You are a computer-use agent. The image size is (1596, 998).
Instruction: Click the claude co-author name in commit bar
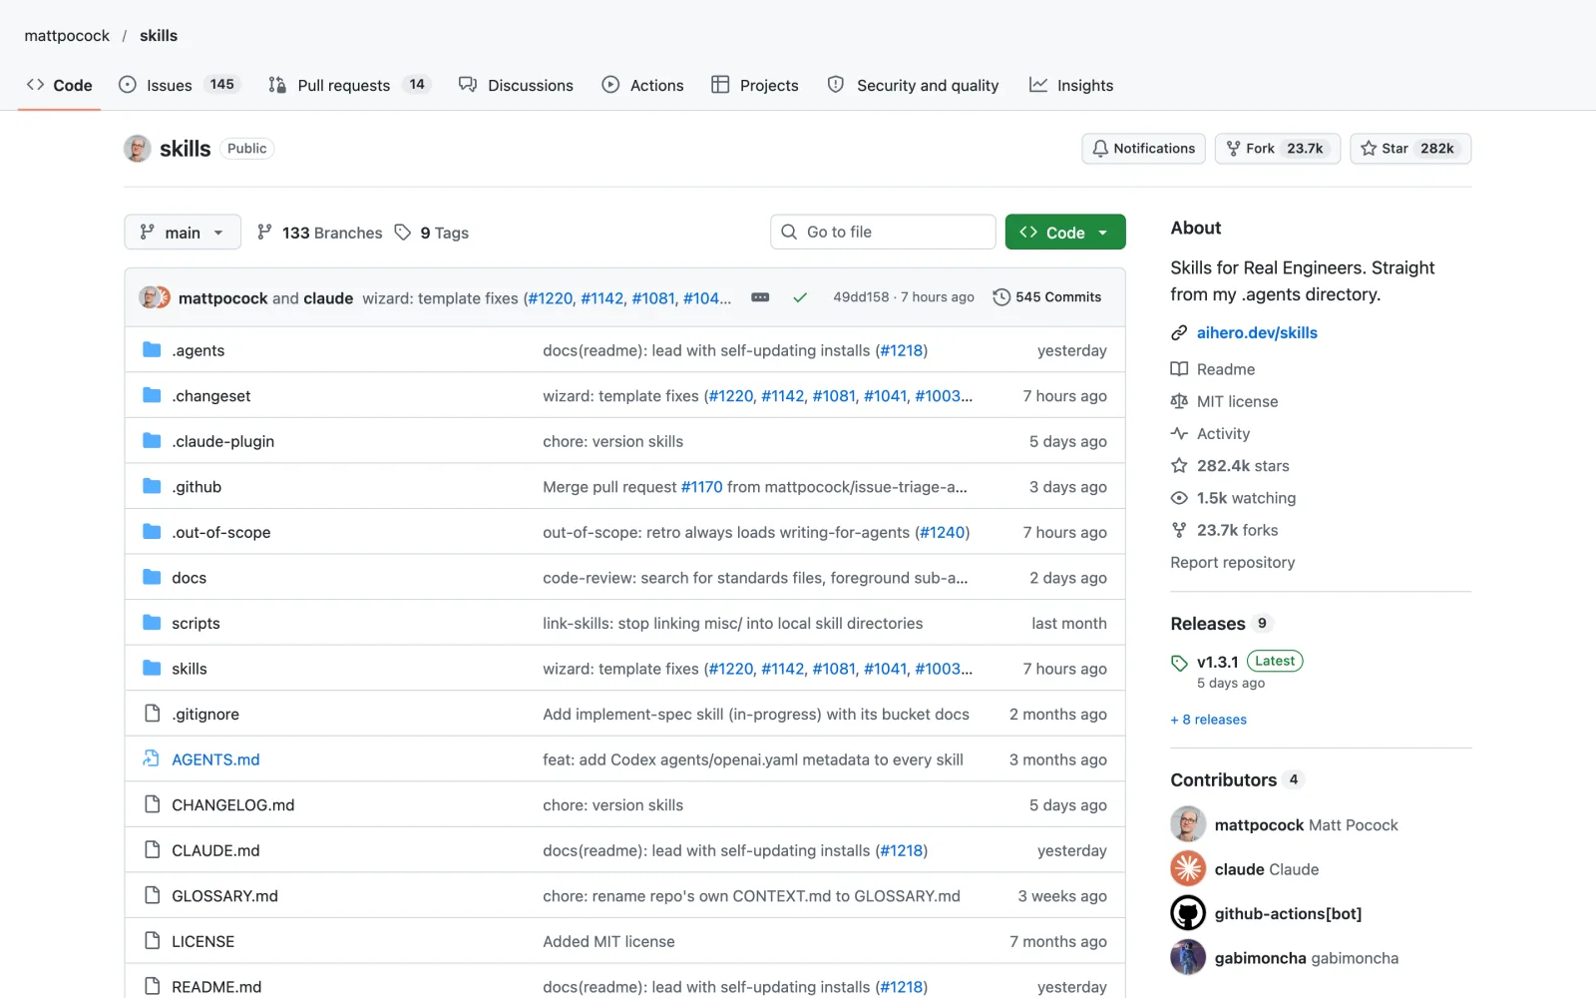328,298
